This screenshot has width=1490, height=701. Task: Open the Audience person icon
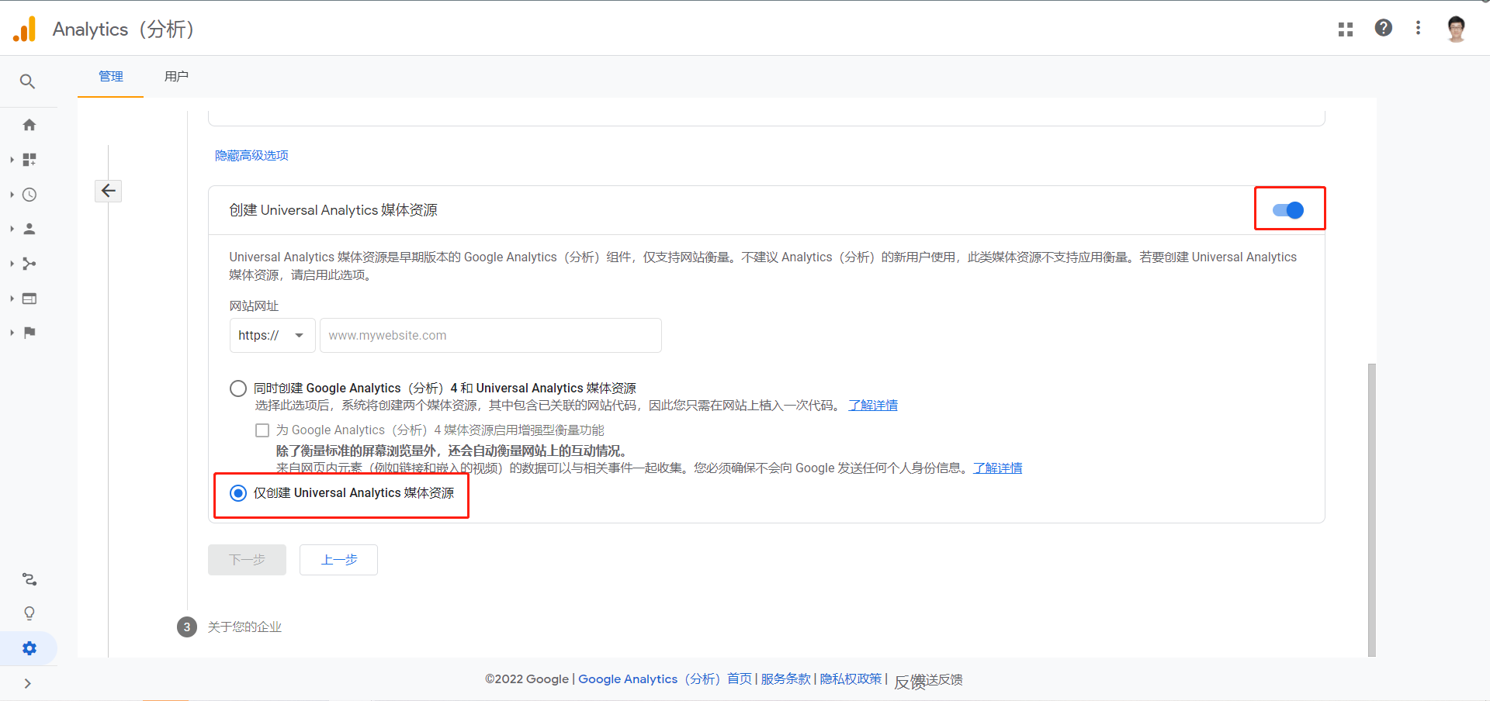pos(29,229)
